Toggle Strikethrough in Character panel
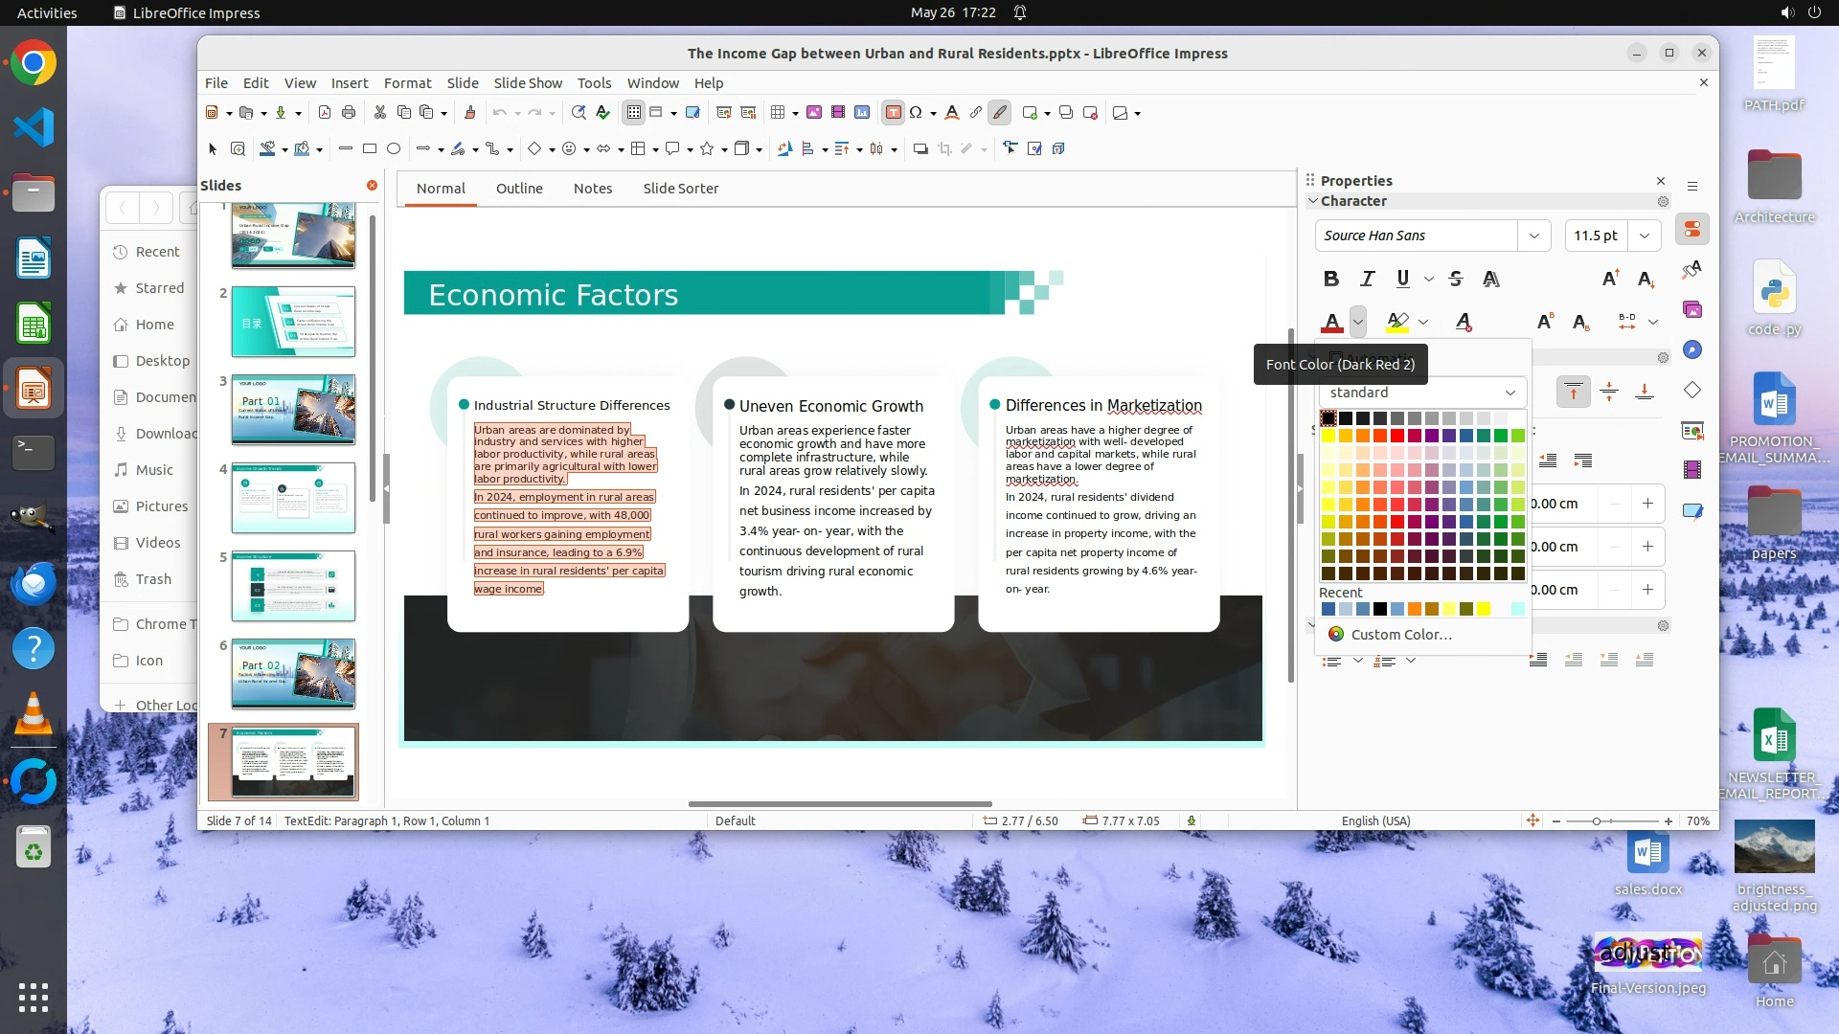Viewport: 1839px width, 1034px height. tap(1456, 279)
